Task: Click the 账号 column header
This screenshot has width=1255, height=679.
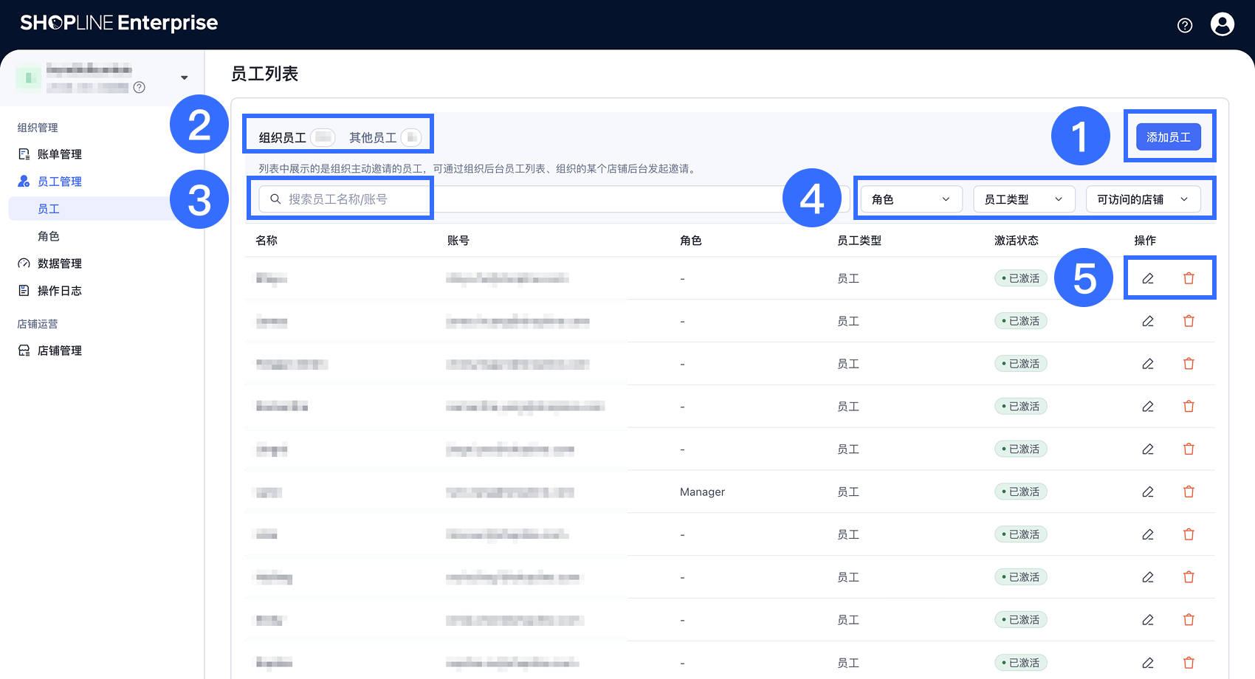Action: pyautogui.click(x=458, y=241)
